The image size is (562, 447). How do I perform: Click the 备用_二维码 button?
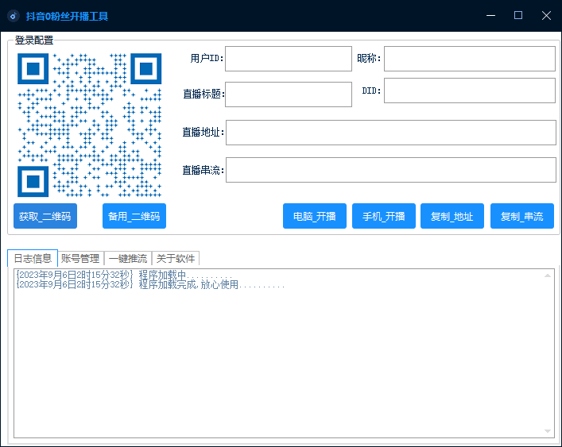point(134,216)
